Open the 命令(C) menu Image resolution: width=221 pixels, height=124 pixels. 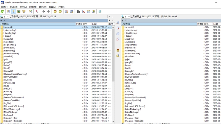[23, 7]
